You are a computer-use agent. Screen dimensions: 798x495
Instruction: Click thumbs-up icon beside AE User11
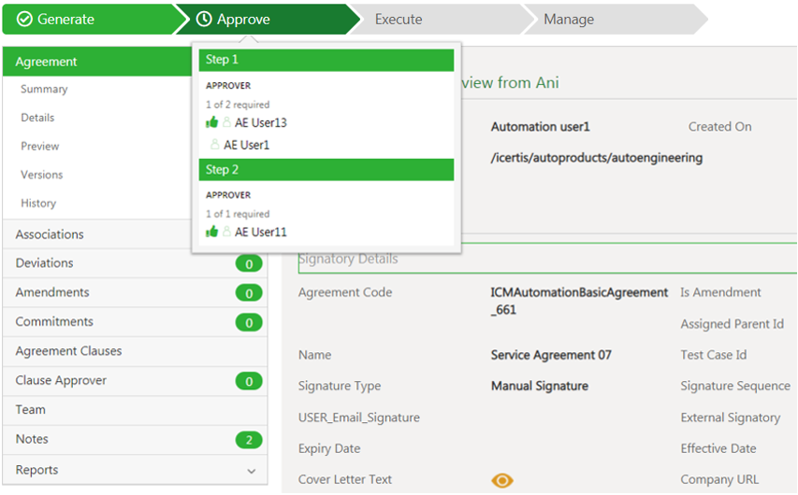click(x=211, y=232)
